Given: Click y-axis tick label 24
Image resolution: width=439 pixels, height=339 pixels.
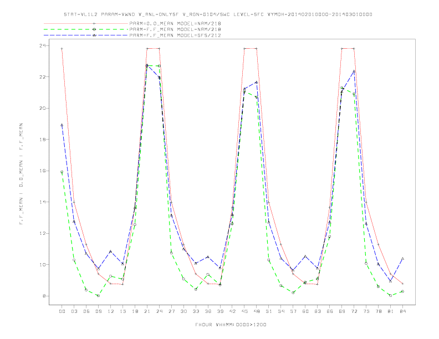Looking at the screenshot, I should (x=43, y=45).
